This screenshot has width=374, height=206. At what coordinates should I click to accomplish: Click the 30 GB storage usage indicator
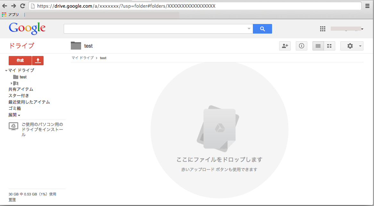click(32, 194)
